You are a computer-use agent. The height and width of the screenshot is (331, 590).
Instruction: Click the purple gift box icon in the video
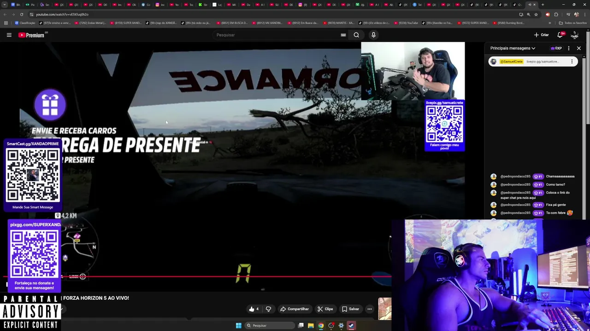click(50, 105)
